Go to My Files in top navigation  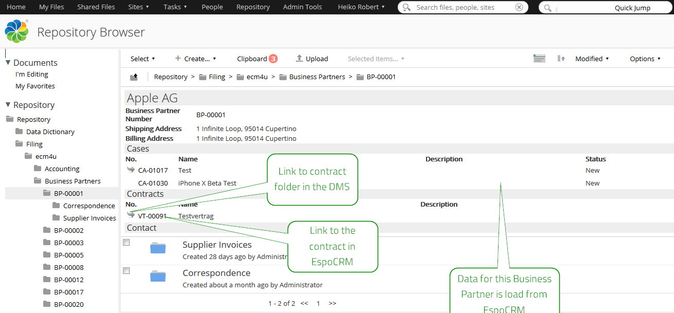51,7
